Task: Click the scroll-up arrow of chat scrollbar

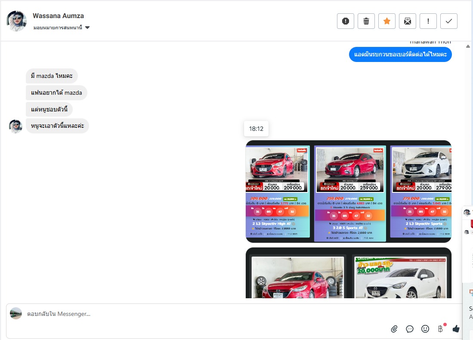Action: click(468, 46)
